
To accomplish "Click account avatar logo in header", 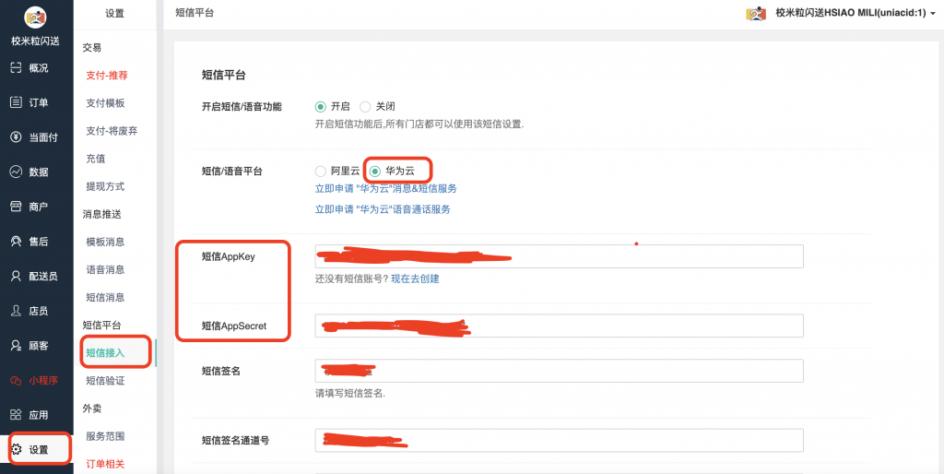I will pyautogui.click(x=756, y=13).
